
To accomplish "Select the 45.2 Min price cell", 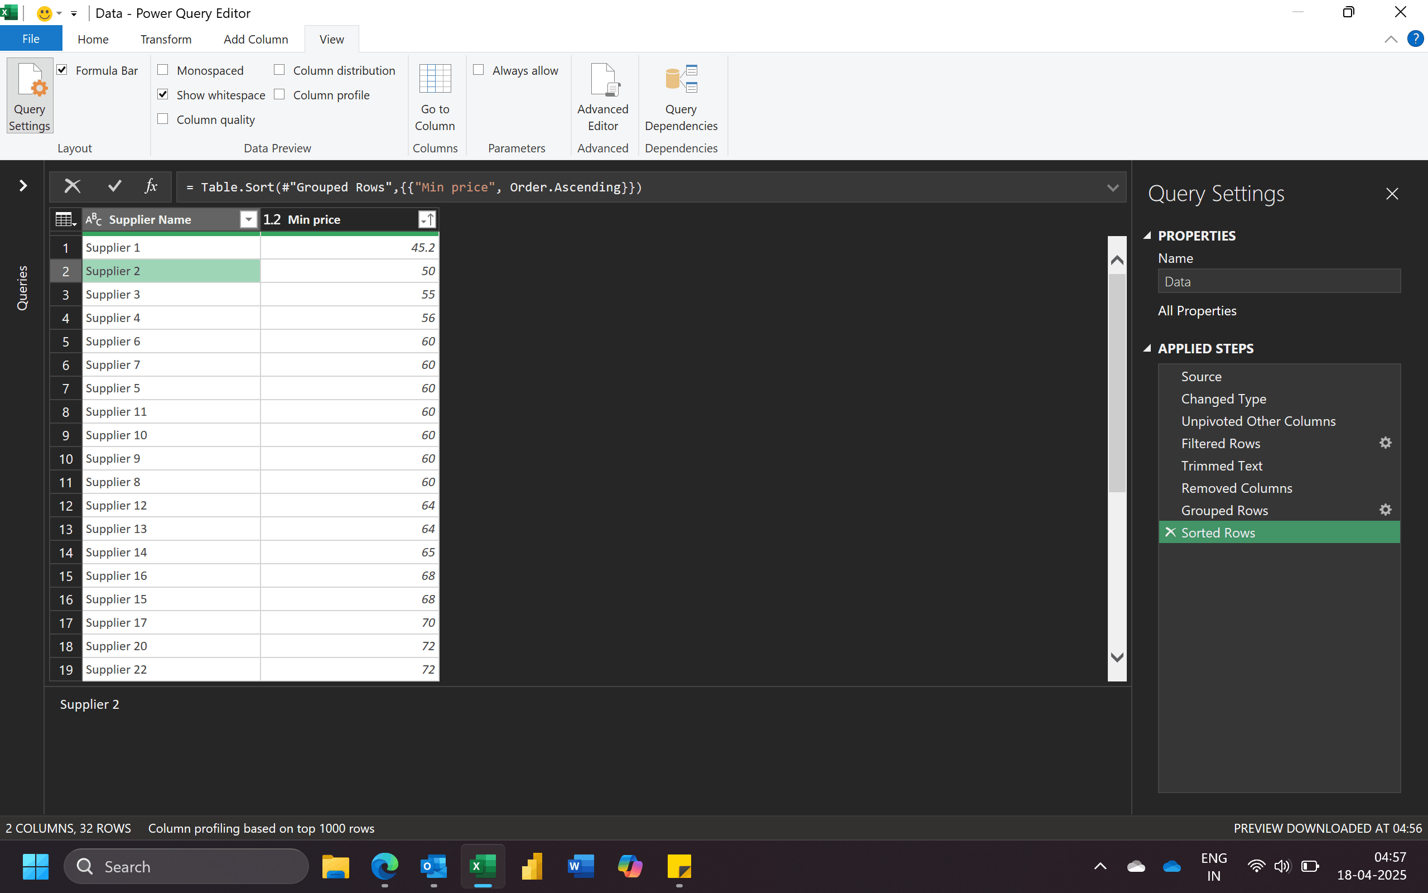I will point(349,247).
